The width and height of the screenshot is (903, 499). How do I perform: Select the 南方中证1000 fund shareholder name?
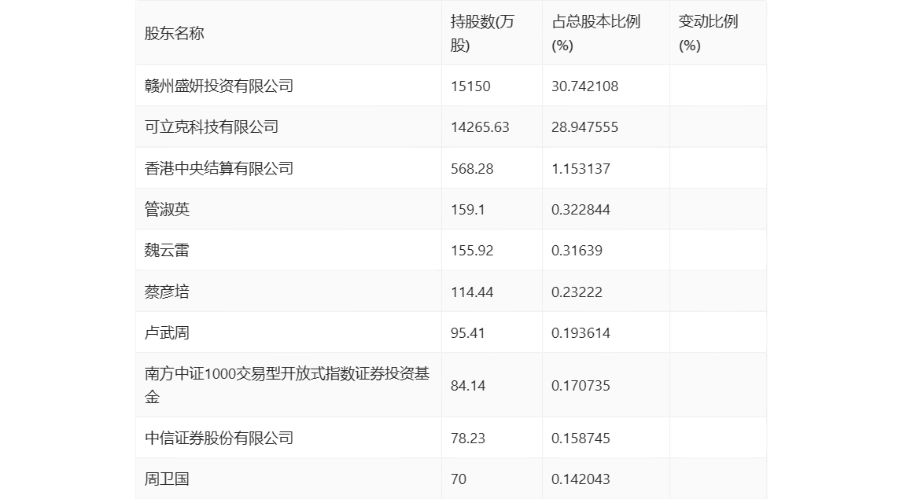point(287,385)
